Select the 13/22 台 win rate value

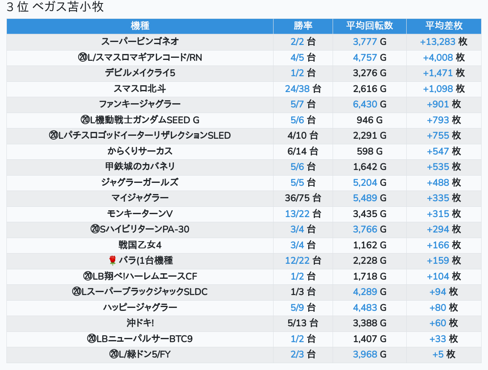303,214
